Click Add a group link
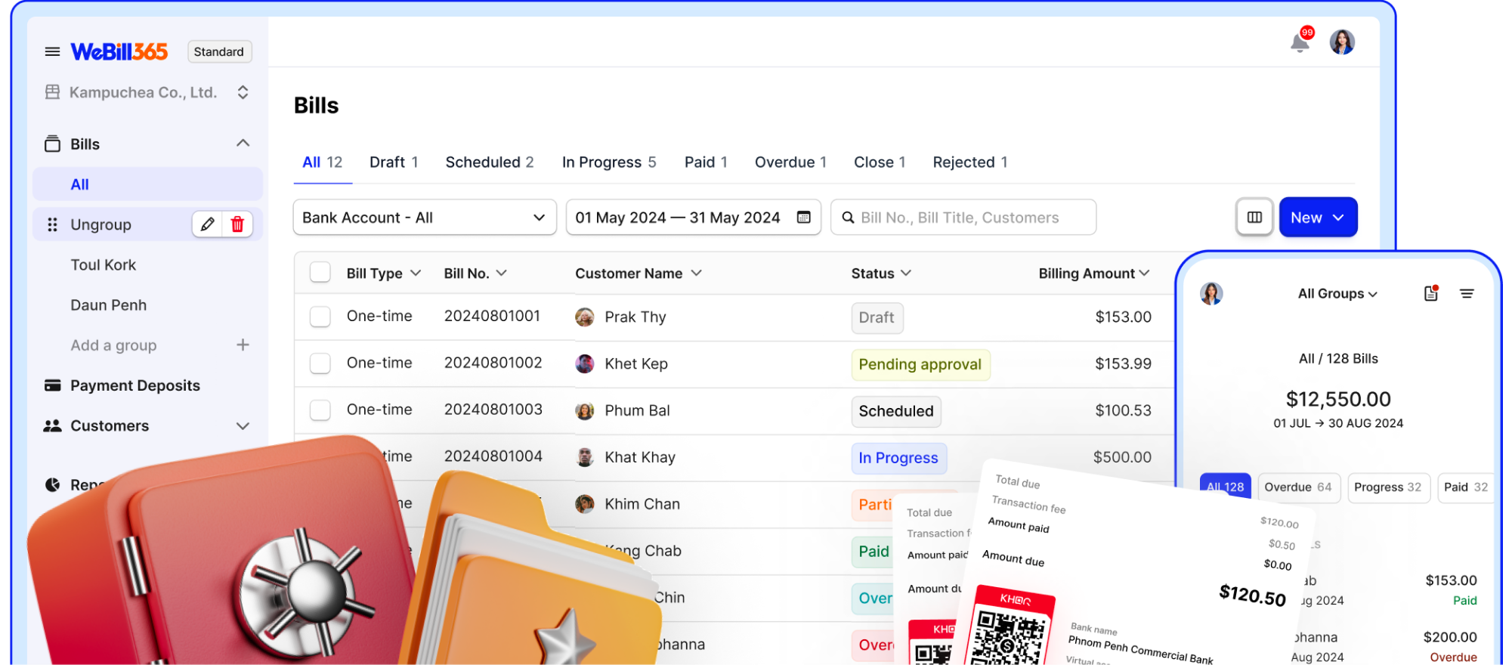Image resolution: width=1512 pixels, height=665 pixels. pos(113,345)
